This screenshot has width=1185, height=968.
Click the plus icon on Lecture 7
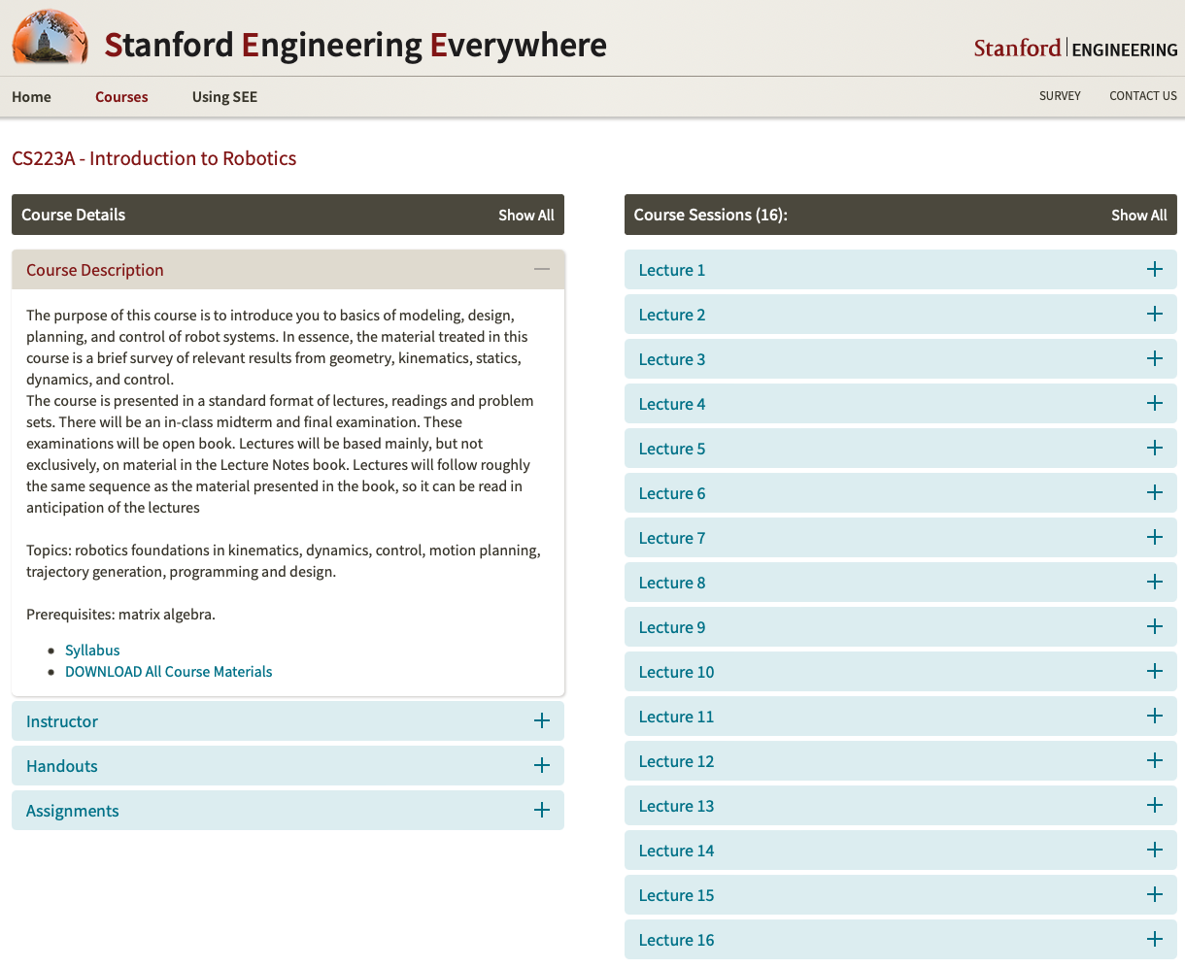click(1155, 537)
